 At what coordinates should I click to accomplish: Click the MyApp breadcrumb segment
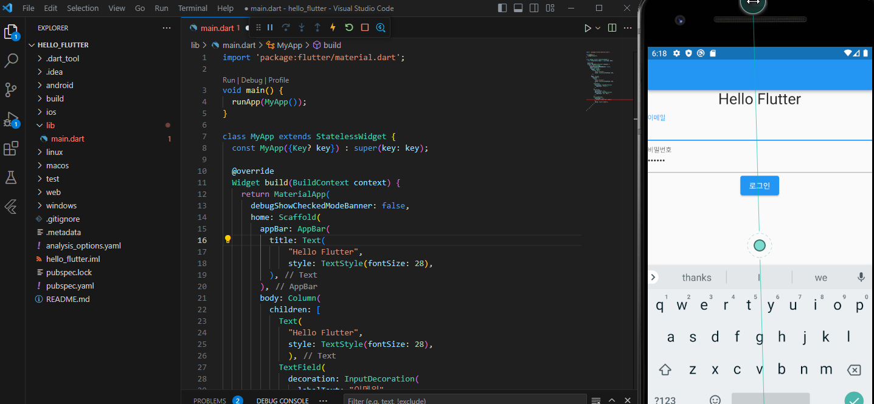click(x=285, y=45)
